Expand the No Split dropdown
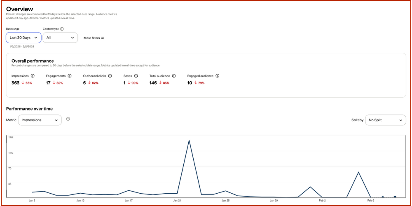Viewport: 412px width, 206px height. click(x=385, y=120)
